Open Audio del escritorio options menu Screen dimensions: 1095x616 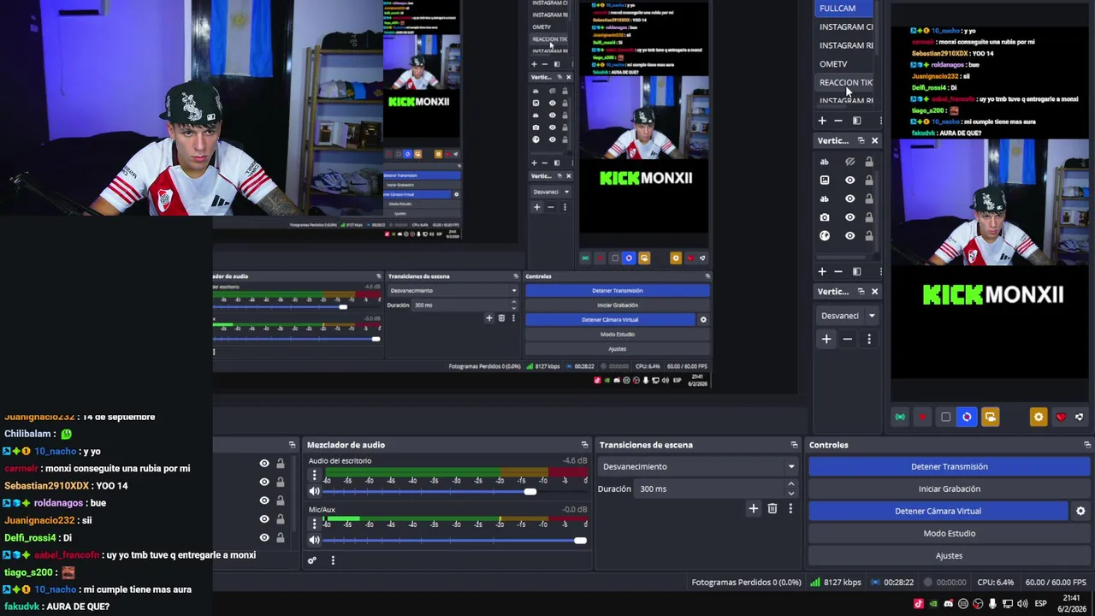click(x=314, y=475)
